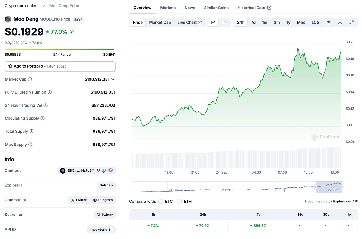Expand the chart to fullscreen

[x=351, y=22]
